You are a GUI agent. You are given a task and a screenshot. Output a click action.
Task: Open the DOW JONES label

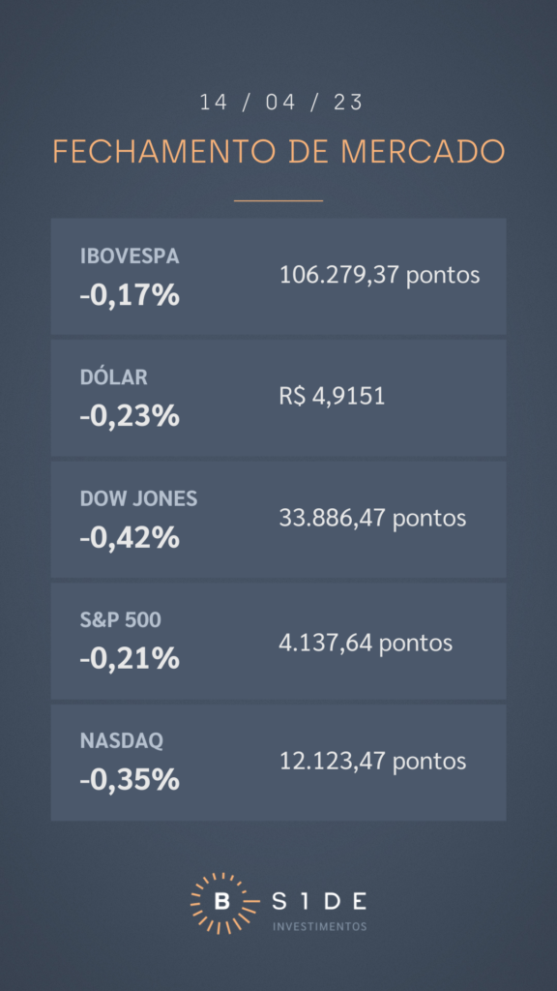(139, 499)
